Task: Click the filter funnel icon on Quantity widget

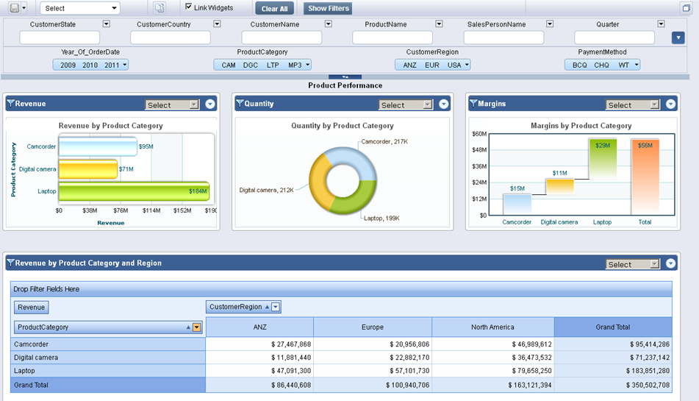Action: click(240, 104)
